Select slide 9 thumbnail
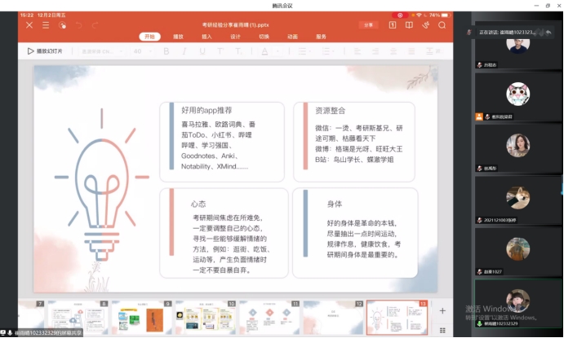564x338 pixels. (x=142, y=316)
